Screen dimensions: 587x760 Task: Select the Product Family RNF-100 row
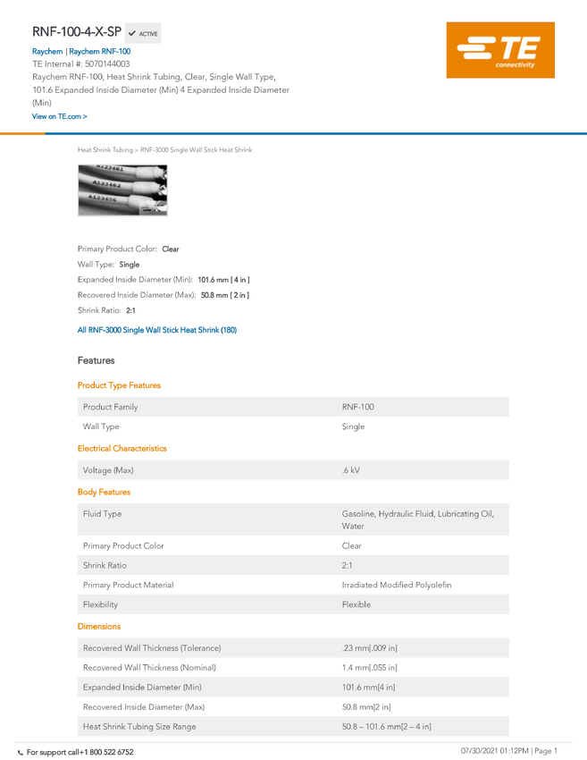click(293, 407)
